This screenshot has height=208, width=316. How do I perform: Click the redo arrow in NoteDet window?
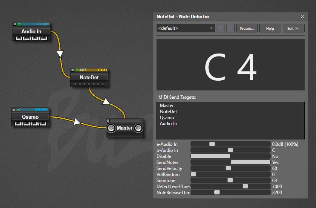coord(231,28)
